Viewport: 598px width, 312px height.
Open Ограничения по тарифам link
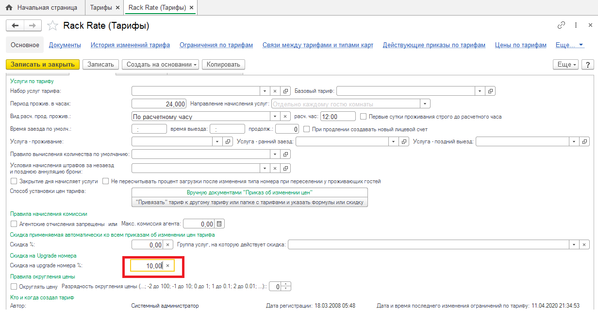pyautogui.click(x=216, y=45)
